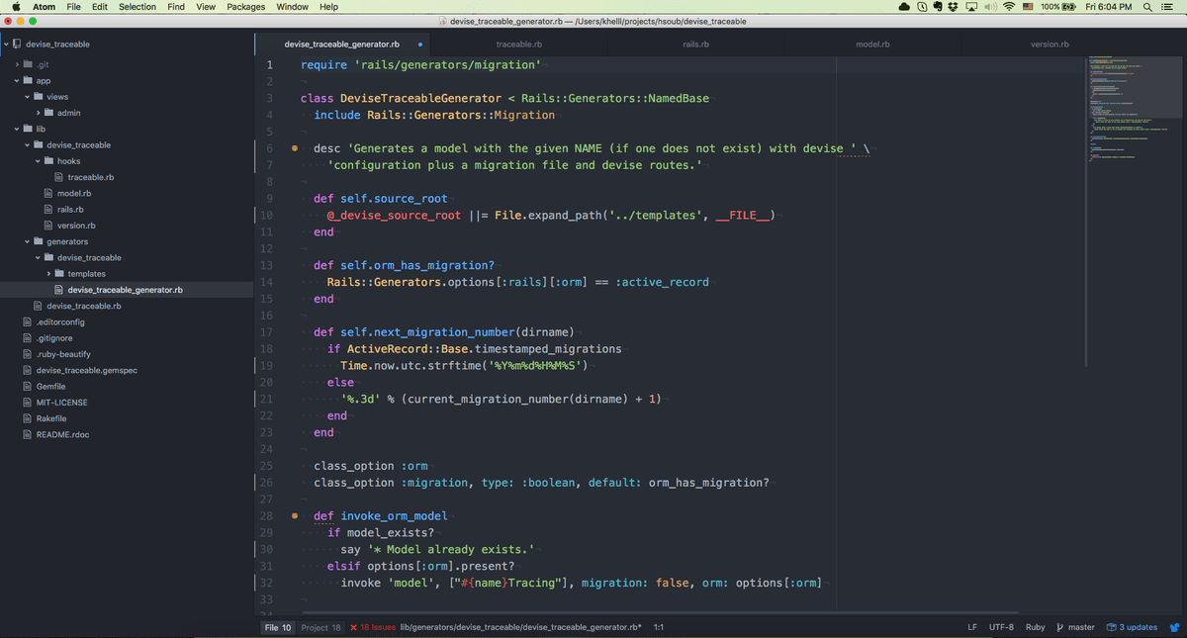Open the 3 updates package indicator
Image resolution: width=1187 pixels, height=638 pixels.
click(1131, 627)
